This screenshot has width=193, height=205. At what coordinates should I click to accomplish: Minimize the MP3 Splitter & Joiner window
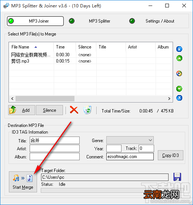(x=150, y=6)
